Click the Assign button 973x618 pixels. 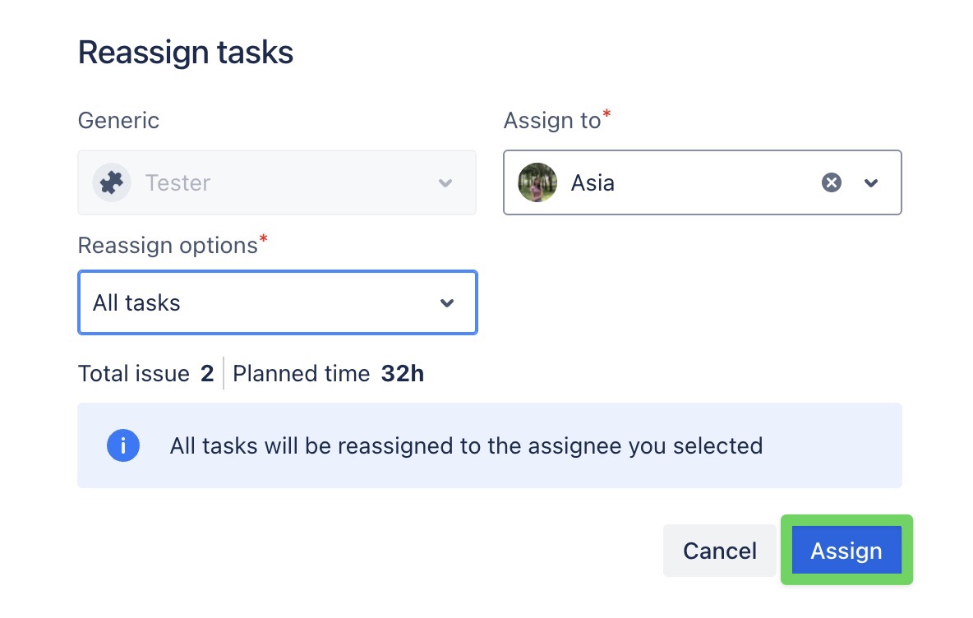(846, 551)
